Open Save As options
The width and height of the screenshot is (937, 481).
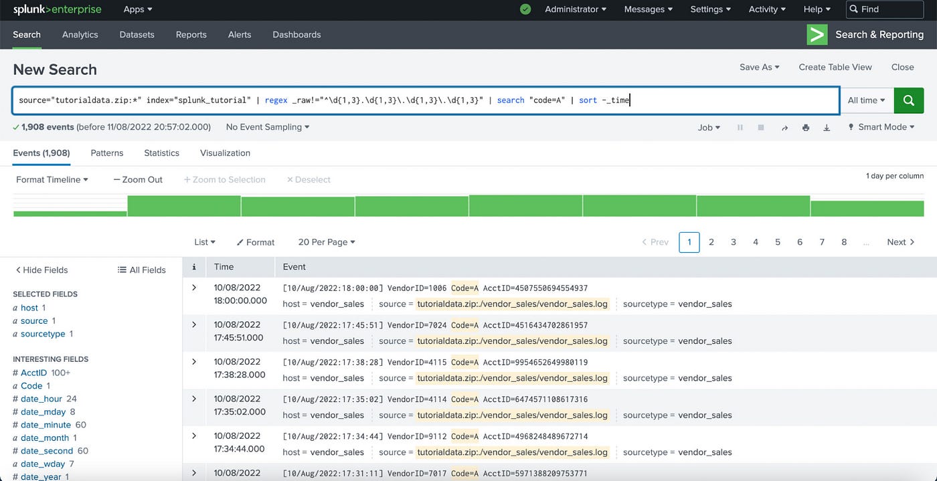click(758, 67)
